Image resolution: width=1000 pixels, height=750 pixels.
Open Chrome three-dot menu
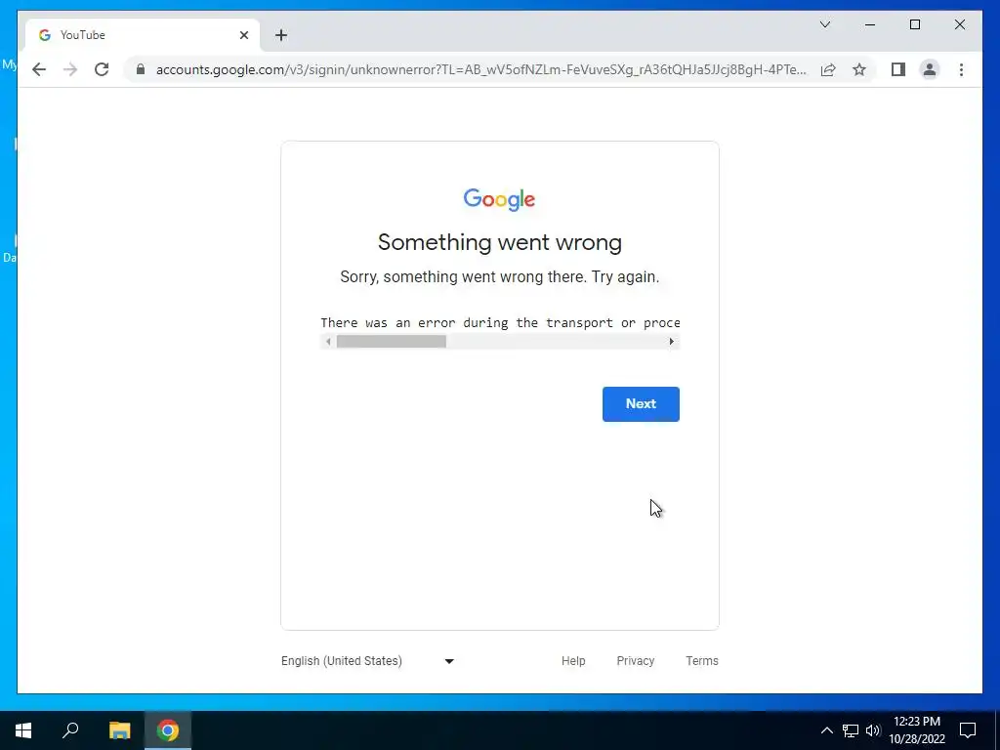pyautogui.click(x=961, y=69)
